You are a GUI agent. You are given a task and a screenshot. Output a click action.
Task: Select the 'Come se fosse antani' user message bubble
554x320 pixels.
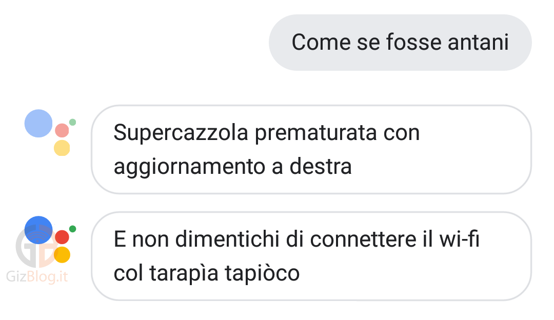click(400, 43)
